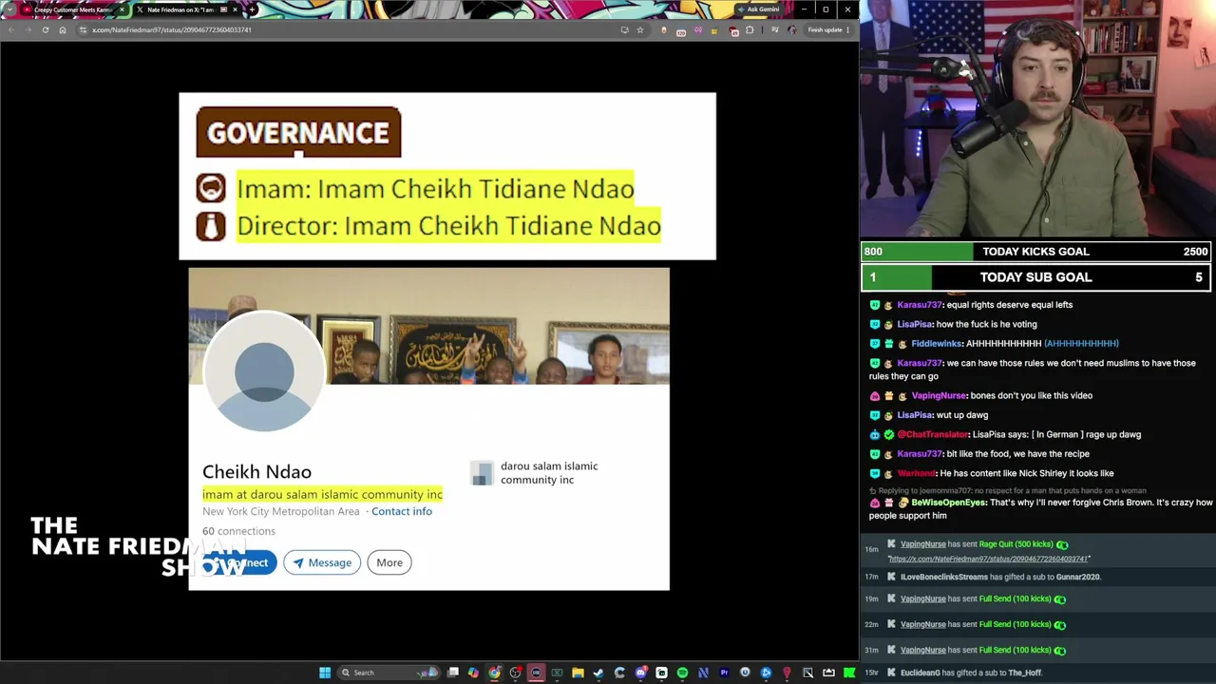Viewport: 1216px width, 684px height.
Task: Click the GOVERNANCE heading banner
Action: click(298, 132)
